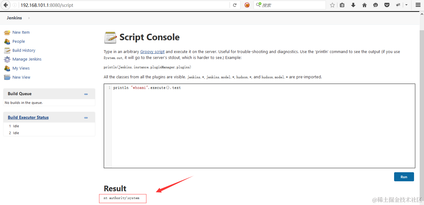Image resolution: width=424 pixels, height=205 pixels.
Task: Open the downloads arrow icon
Action: 353,5
